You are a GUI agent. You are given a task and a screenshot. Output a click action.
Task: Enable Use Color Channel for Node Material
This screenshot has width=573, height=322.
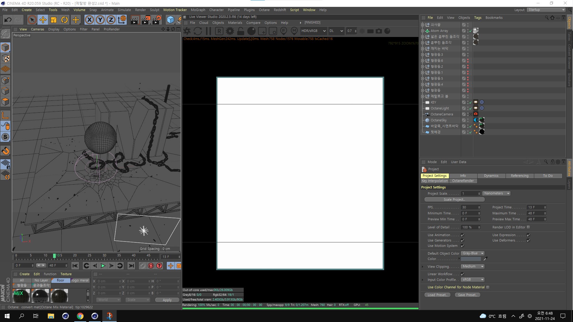488,287
